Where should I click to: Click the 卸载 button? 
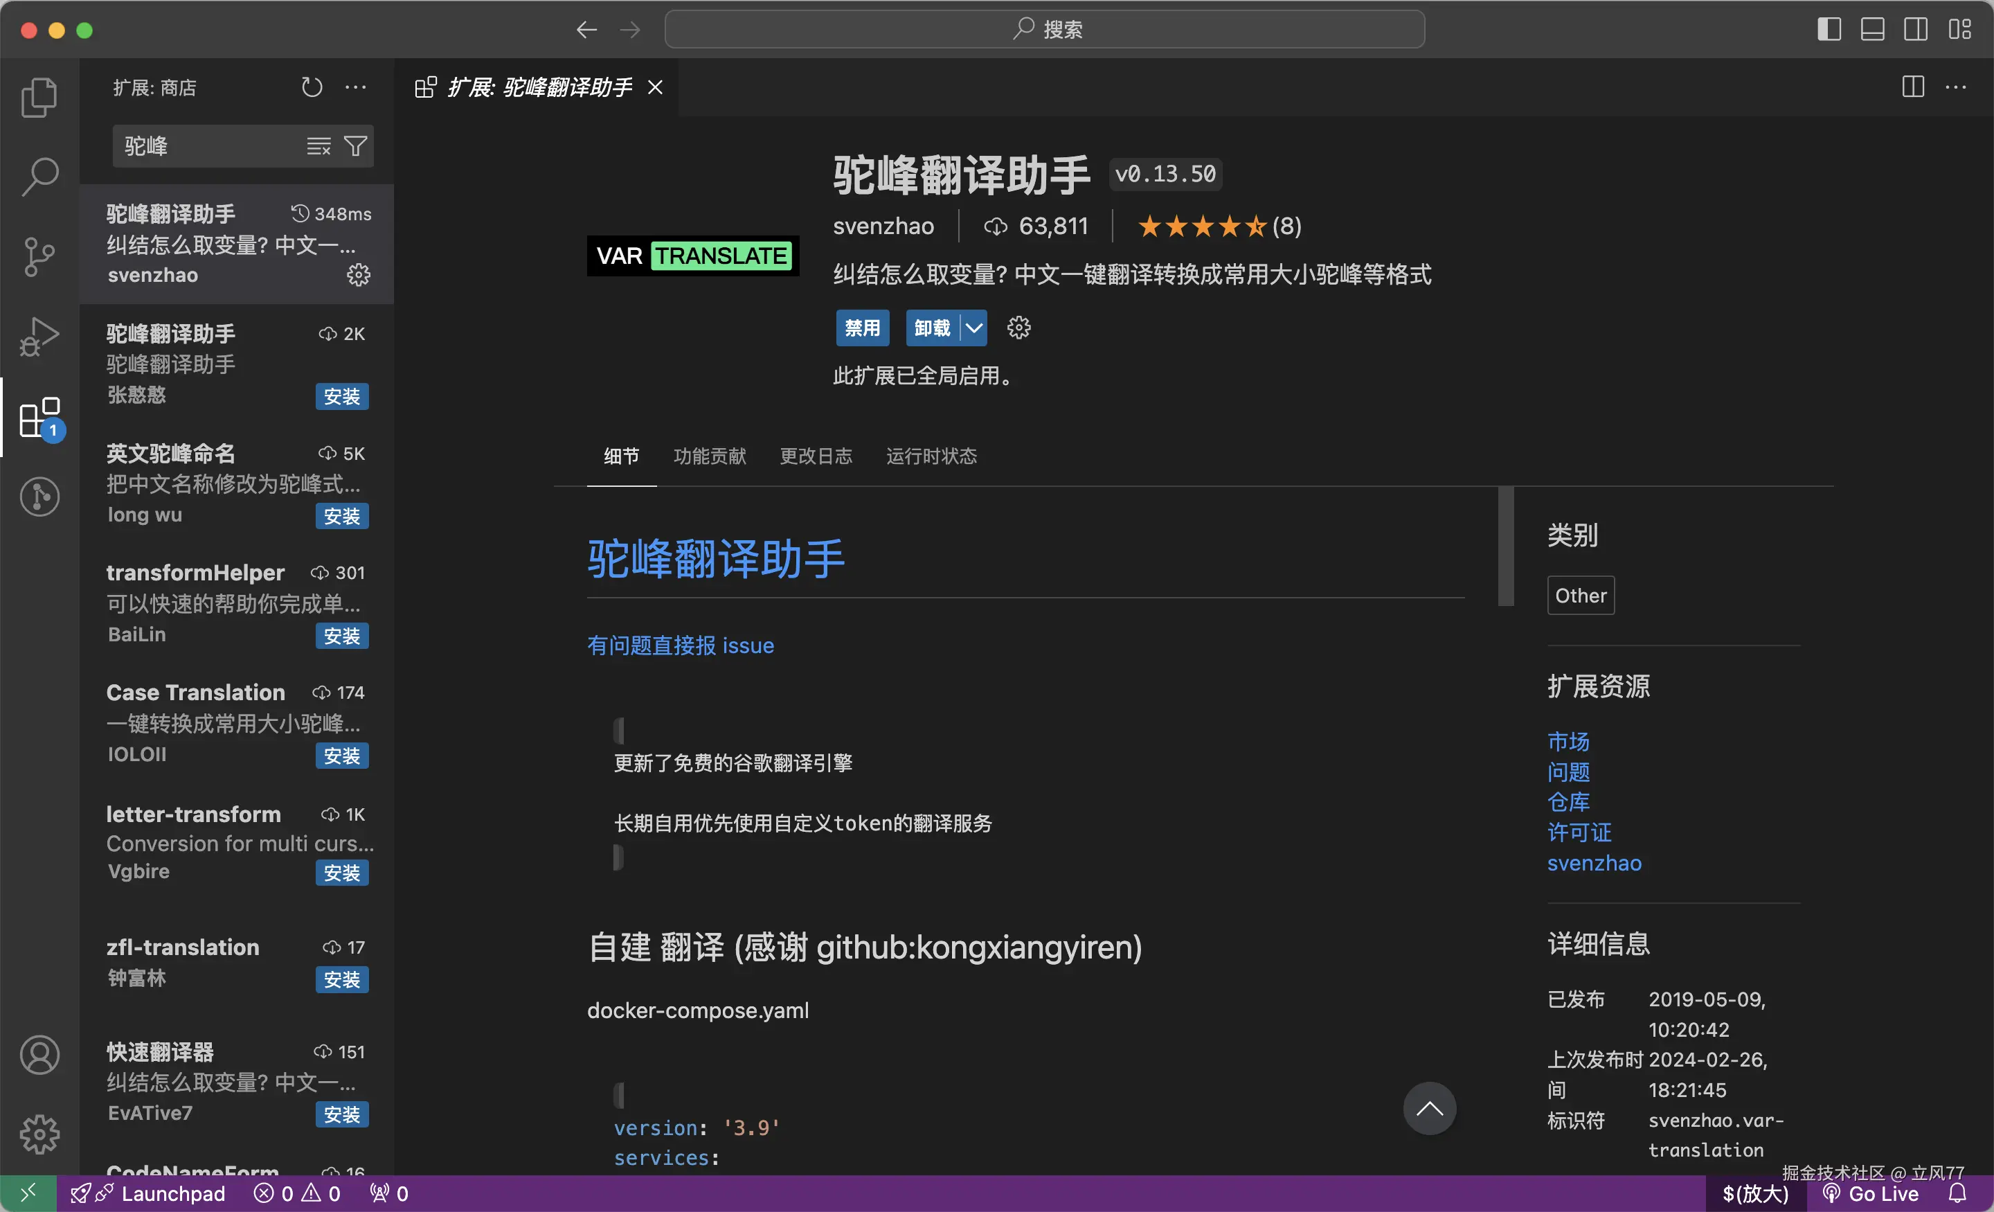click(932, 328)
